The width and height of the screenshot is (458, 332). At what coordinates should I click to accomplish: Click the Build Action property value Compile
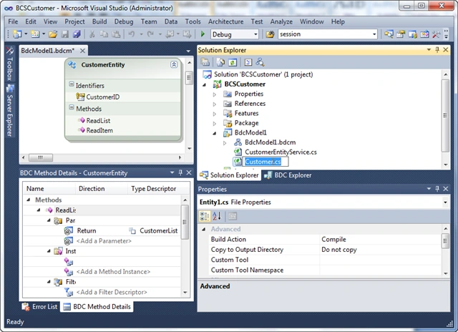click(x=333, y=240)
